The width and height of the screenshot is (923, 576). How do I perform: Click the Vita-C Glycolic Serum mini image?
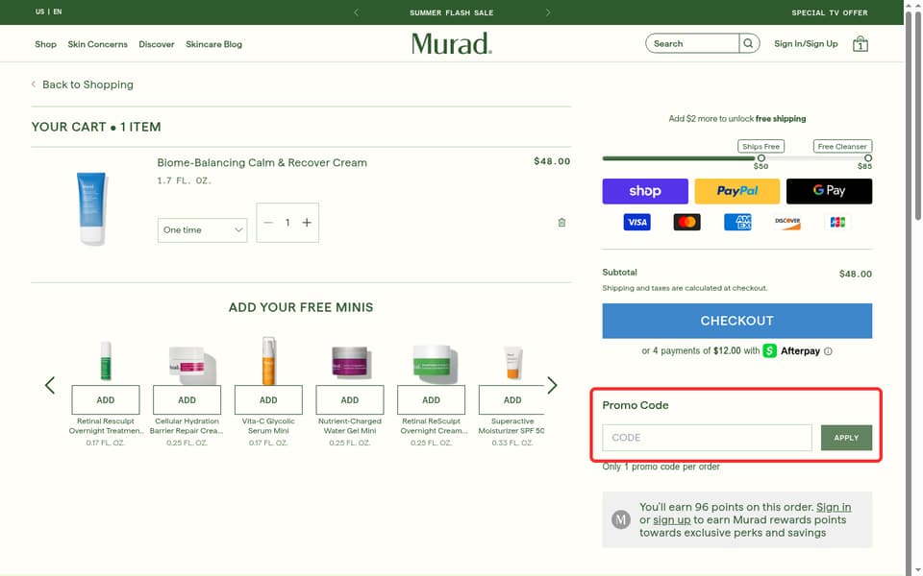tap(268, 360)
